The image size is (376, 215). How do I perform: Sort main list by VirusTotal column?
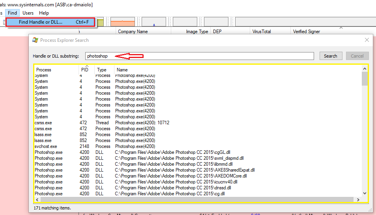point(270,32)
